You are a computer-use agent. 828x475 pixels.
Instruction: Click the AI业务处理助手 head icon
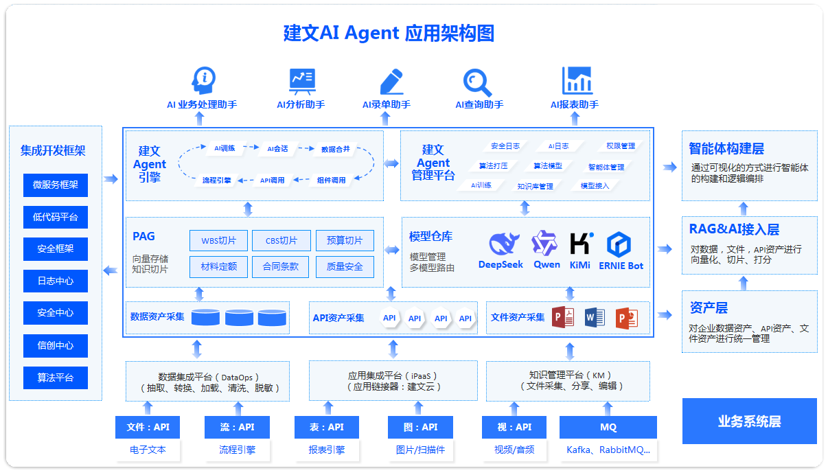[x=204, y=80]
